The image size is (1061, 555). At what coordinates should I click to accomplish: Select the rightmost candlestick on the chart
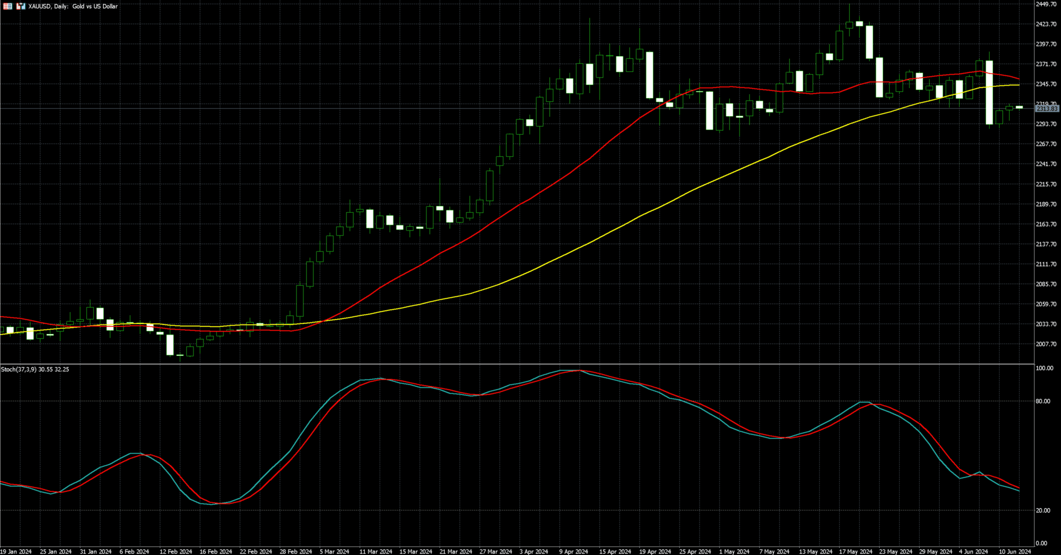(x=1019, y=107)
